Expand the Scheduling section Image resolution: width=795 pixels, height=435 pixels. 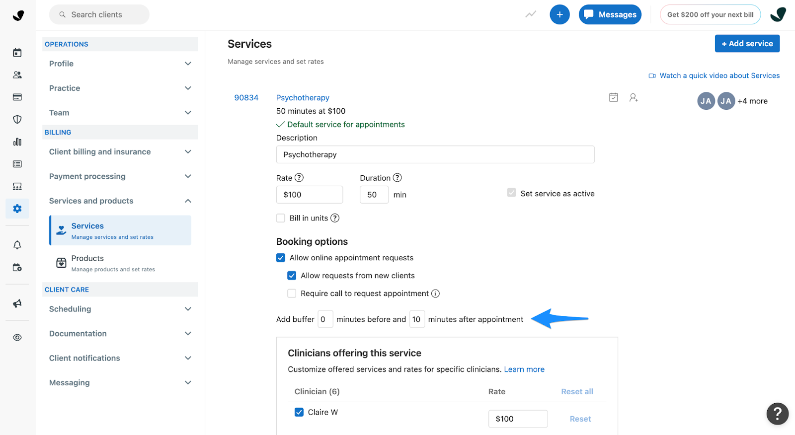tap(120, 309)
